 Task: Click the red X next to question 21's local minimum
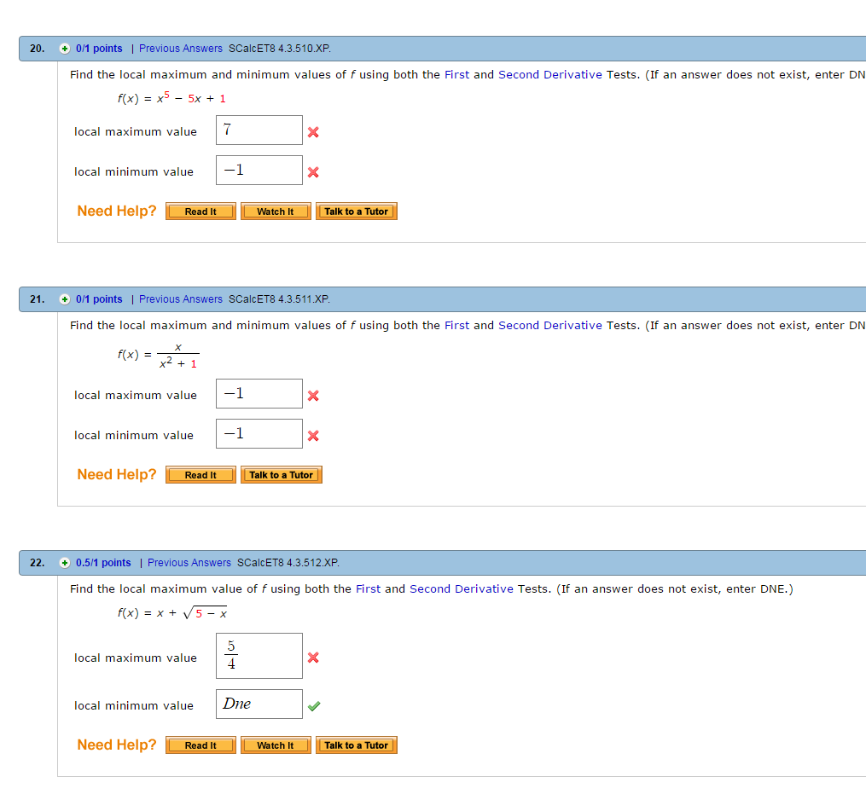click(x=313, y=435)
